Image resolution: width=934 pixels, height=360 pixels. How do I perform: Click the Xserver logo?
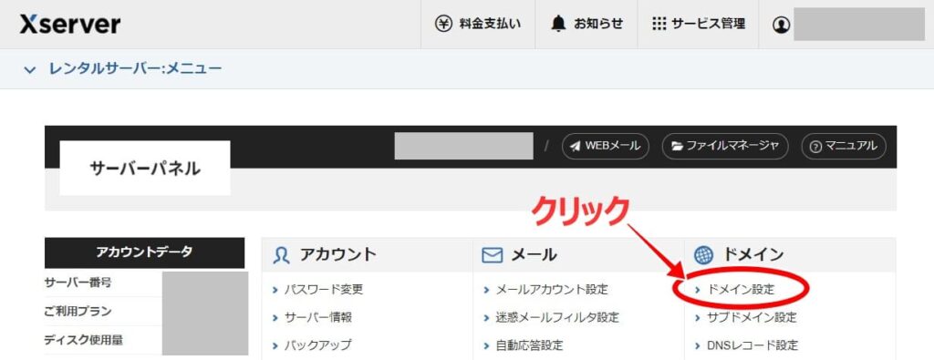point(70,24)
